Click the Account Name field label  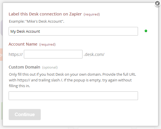point(23,44)
